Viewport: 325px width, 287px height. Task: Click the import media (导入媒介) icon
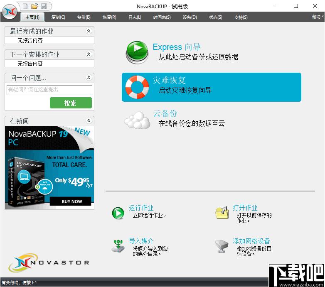pyautogui.click(x=118, y=246)
